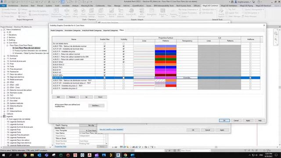281x158 pixels.
Task: Expand the '31. Videointerfonie' browser node
Action: pos(4,111)
